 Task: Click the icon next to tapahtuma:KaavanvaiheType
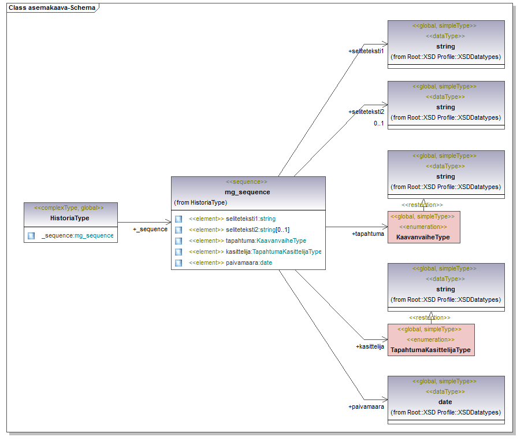[x=179, y=241]
